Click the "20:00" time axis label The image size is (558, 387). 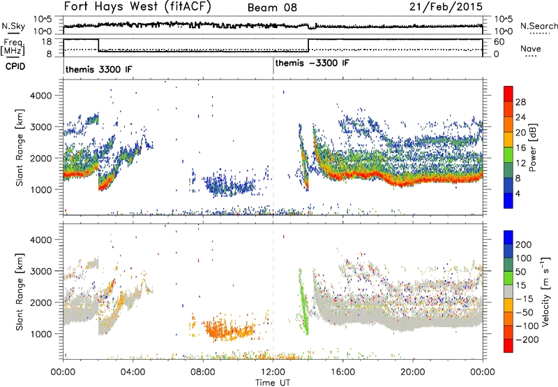[412, 372]
